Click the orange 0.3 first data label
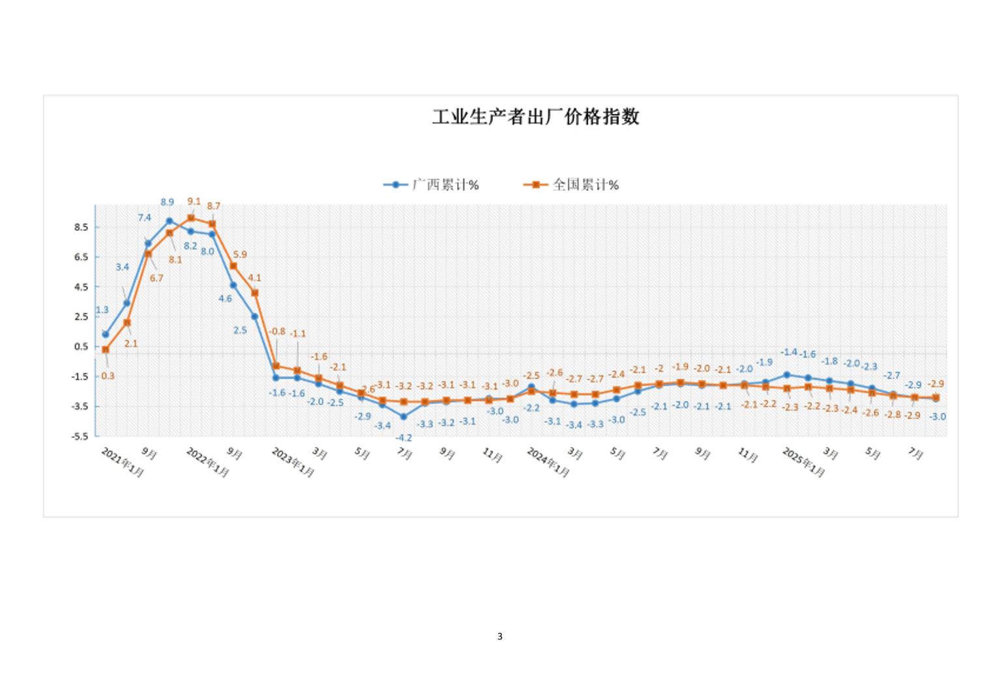Image resolution: width=991 pixels, height=700 pixels. (108, 376)
